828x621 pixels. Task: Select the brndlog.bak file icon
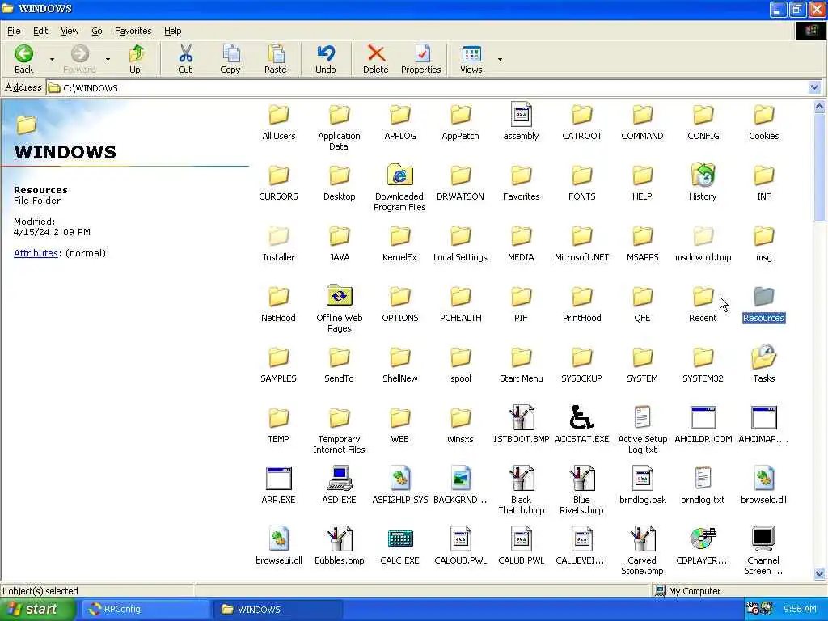click(x=642, y=478)
